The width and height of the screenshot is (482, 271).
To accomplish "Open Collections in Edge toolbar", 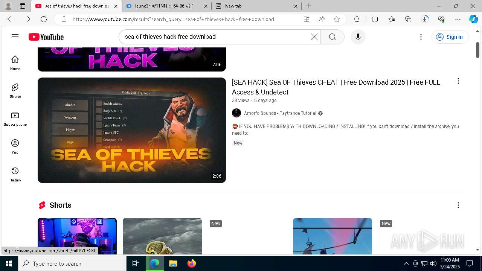I will (x=408, y=19).
